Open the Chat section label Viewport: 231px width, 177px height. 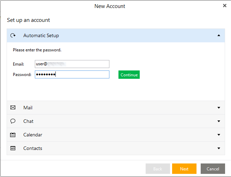28,121
